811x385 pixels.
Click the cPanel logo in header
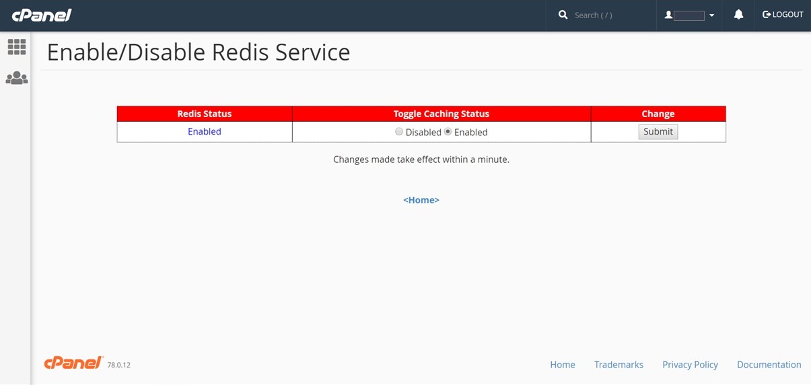pos(42,14)
